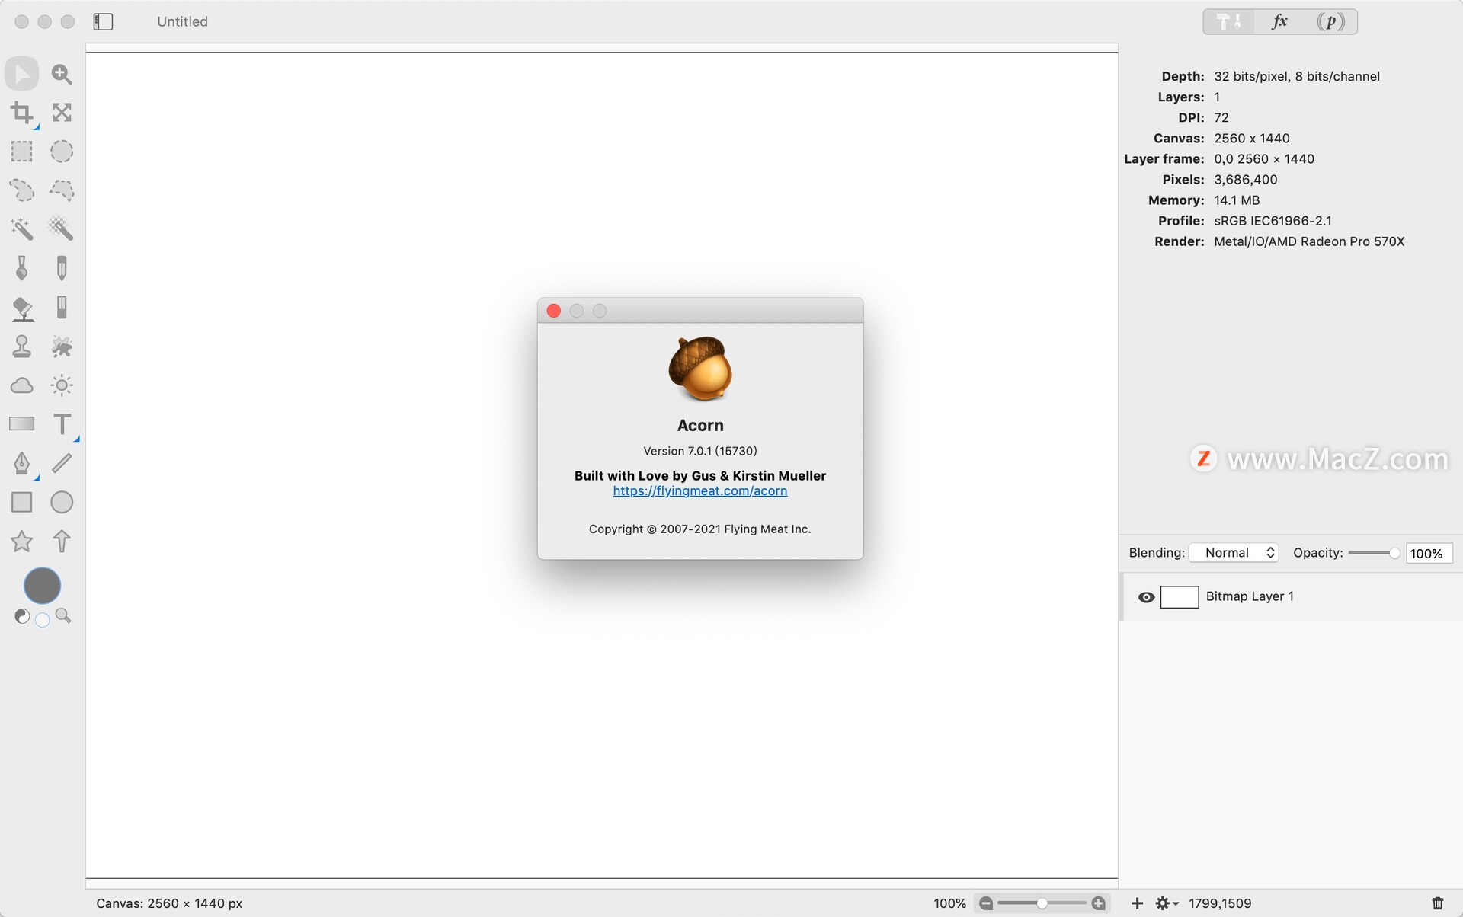The image size is (1463, 917).
Task: Select the Paint brush tool
Action: (22, 268)
